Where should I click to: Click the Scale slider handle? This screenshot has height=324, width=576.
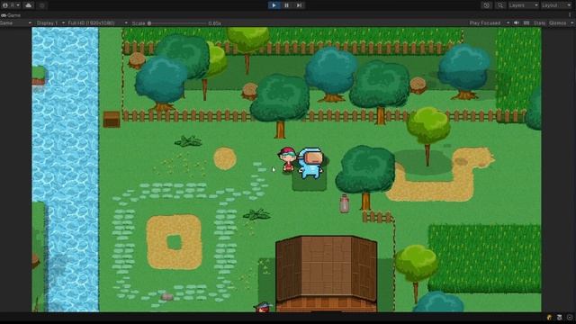149,23
